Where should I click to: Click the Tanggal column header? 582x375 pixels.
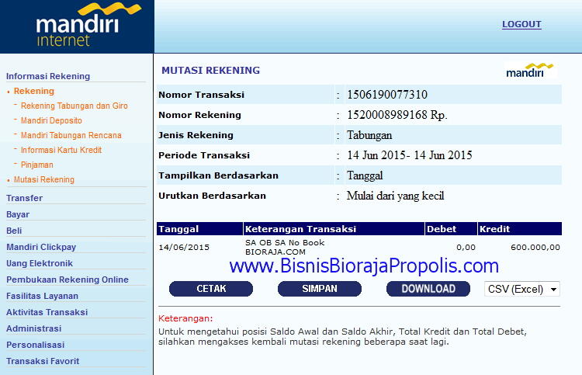[199, 229]
